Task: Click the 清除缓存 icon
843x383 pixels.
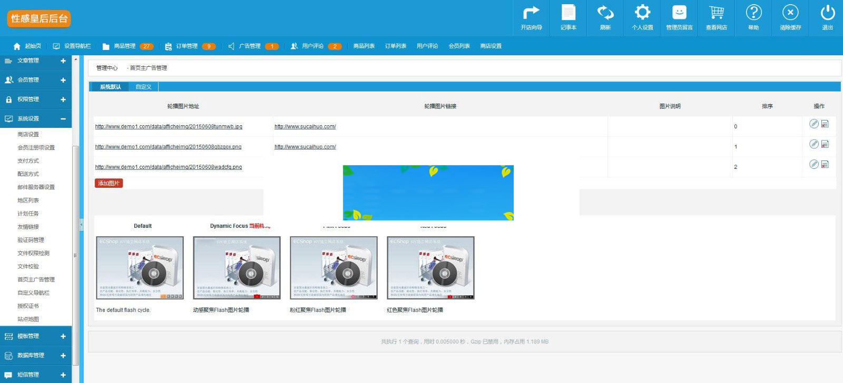Action: click(x=790, y=13)
